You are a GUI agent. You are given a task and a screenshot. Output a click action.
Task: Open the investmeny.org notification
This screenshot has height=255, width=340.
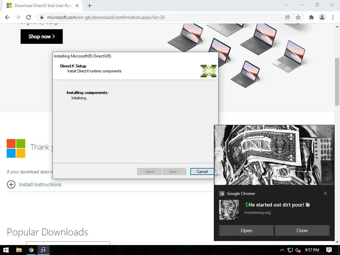pyautogui.click(x=246, y=230)
